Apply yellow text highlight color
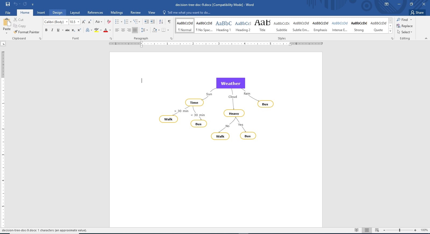 pyautogui.click(x=96, y=30)
